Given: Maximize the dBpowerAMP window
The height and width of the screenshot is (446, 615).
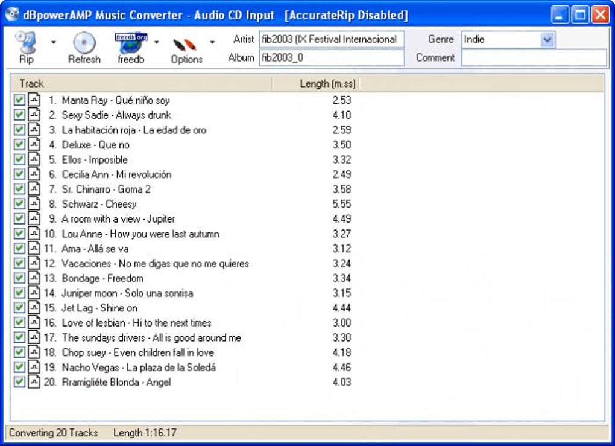Looking at the screenshot, I should click(580, 15).
